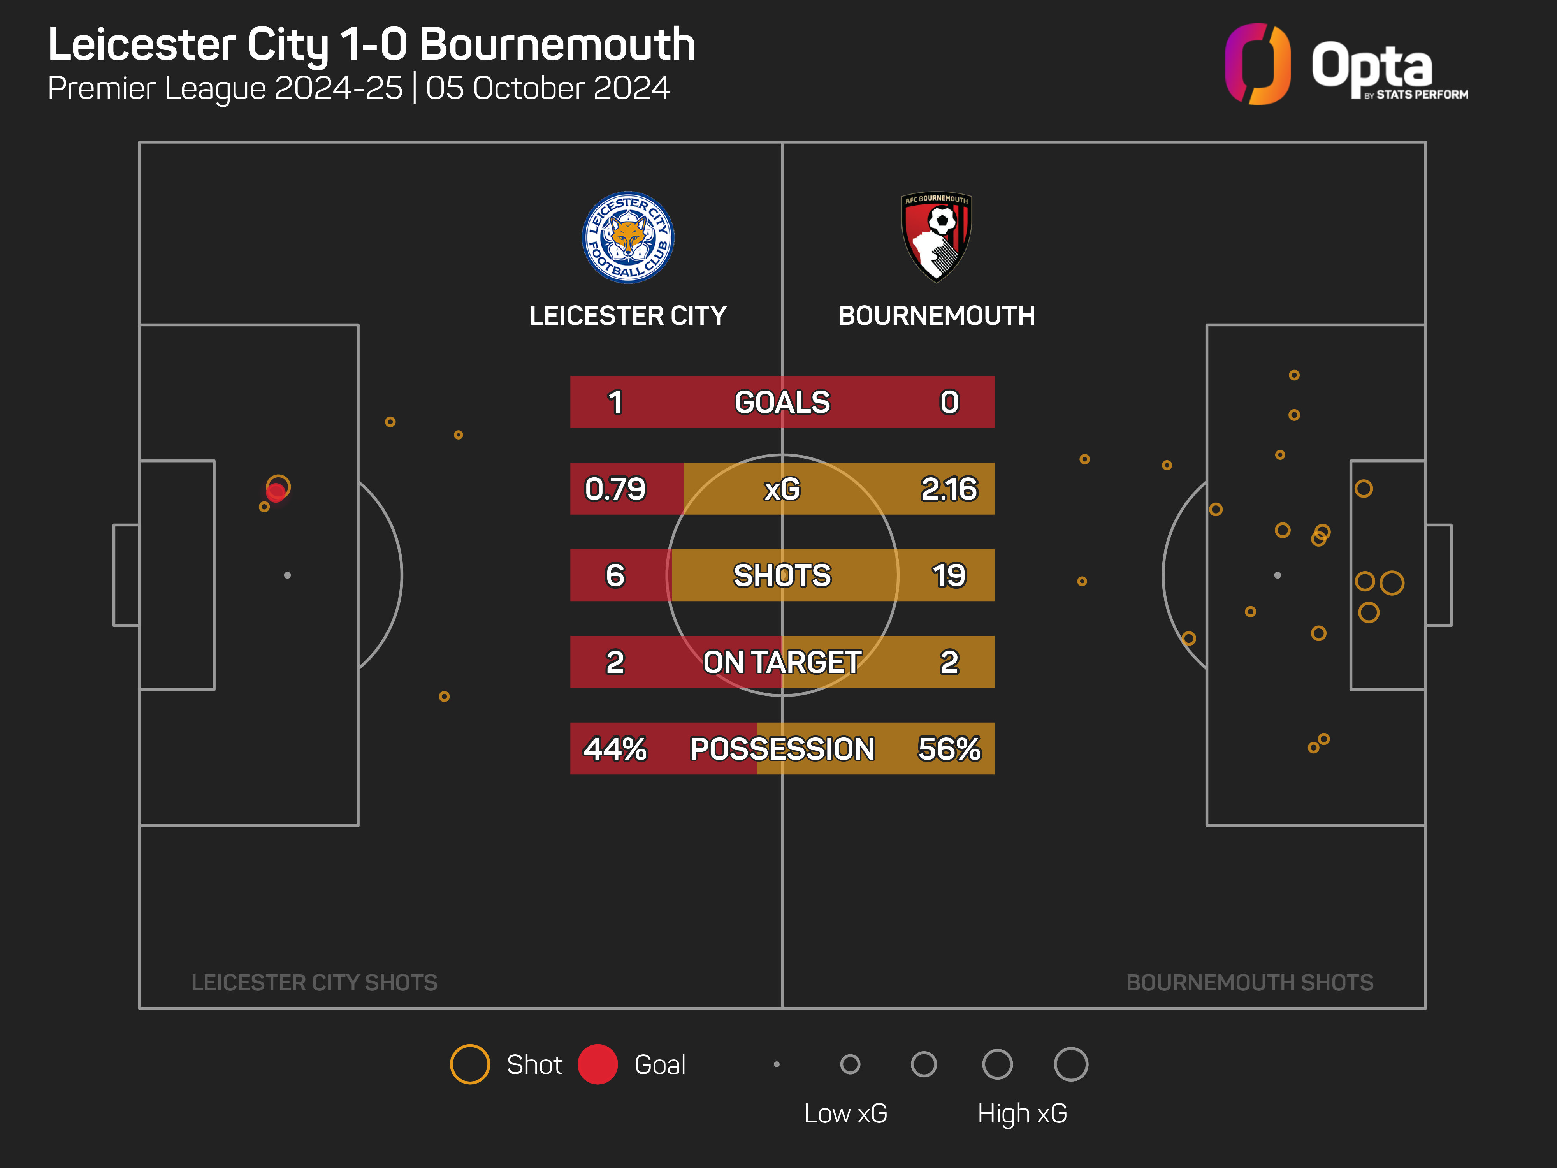This screenshot has width=1557, height=1168.
Task: Click the Premier League 2024-25 date subtitle
Action: click(x=358, y=89)
